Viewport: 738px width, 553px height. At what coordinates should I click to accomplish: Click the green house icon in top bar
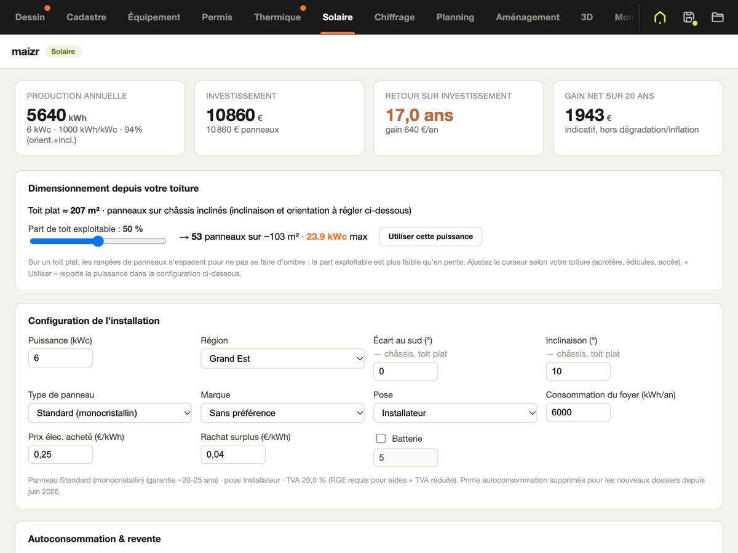[x=660, y=17]
